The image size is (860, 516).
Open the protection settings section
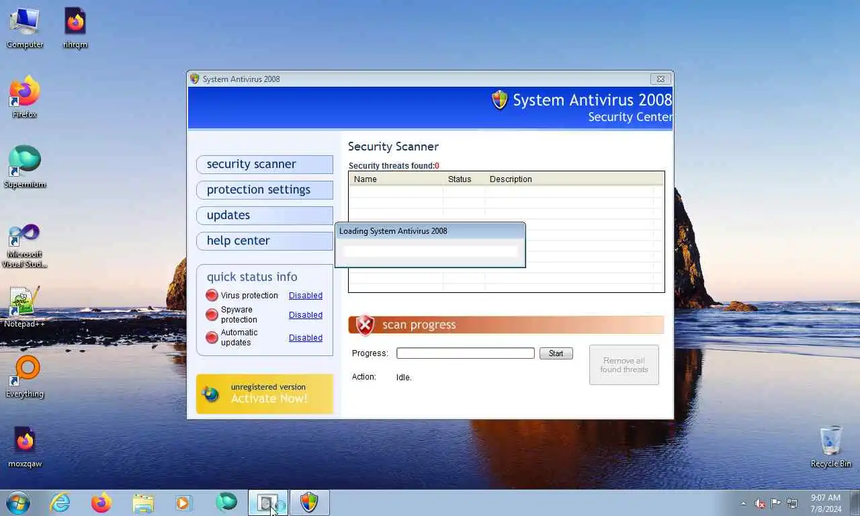pyautogui.click(x=265, y=189)
